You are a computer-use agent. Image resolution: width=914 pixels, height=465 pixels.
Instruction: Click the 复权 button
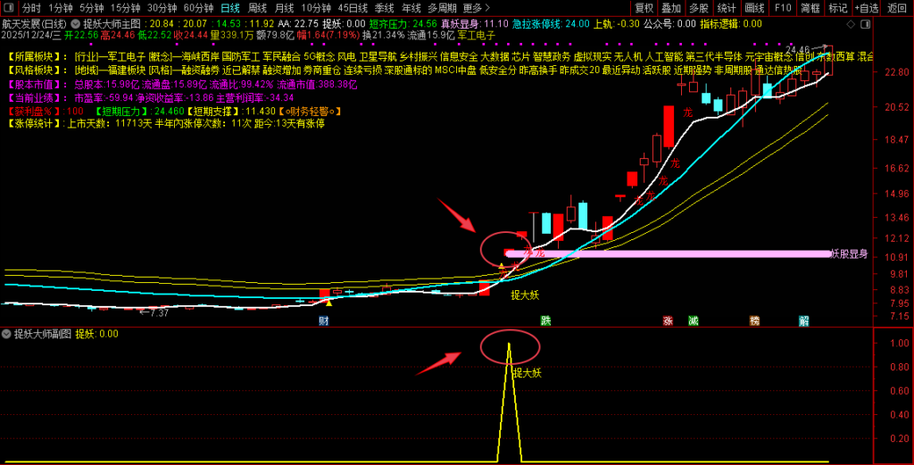pos(644,7)
